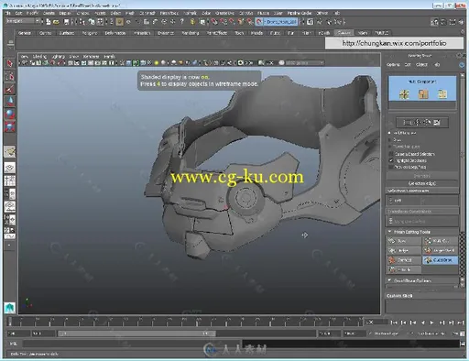The width and height of the screenshot is (469, 361).
Task: Toggle use all lights in viewport toolbar
Action: coord(157,63)
